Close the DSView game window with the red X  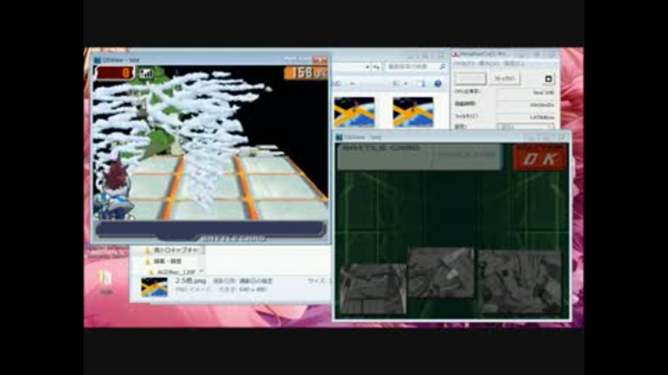319,60
